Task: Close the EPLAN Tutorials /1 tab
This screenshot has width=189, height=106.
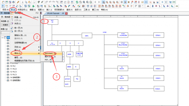Action: pos(66,14)
